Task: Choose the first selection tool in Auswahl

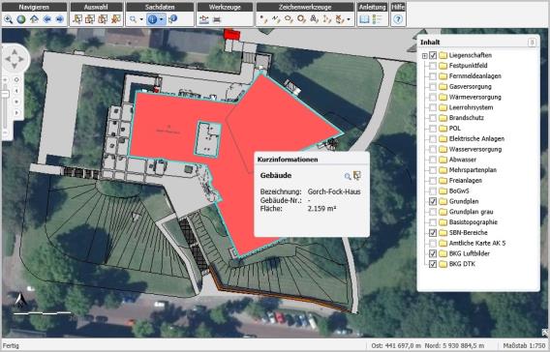Action: point(77,19)
